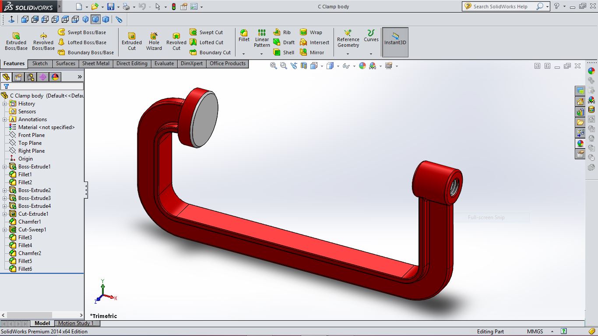Select Front Plane in feature tree
598x336 pixels.
(27, 135)
